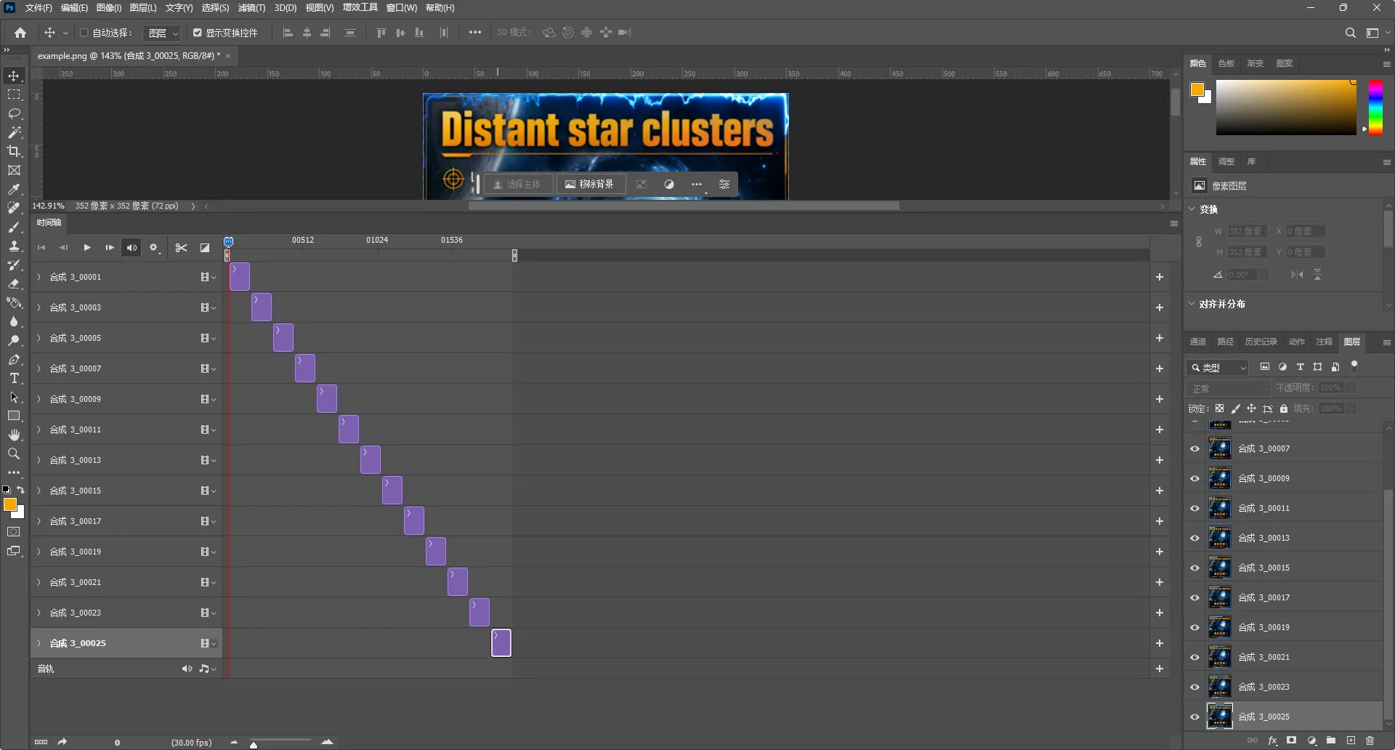
Task: Select the Zoom tool in toolbar
Action: [x=14, y=453]
